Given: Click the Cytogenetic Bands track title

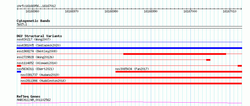Looking at the screenshot, I should (33, 21).
